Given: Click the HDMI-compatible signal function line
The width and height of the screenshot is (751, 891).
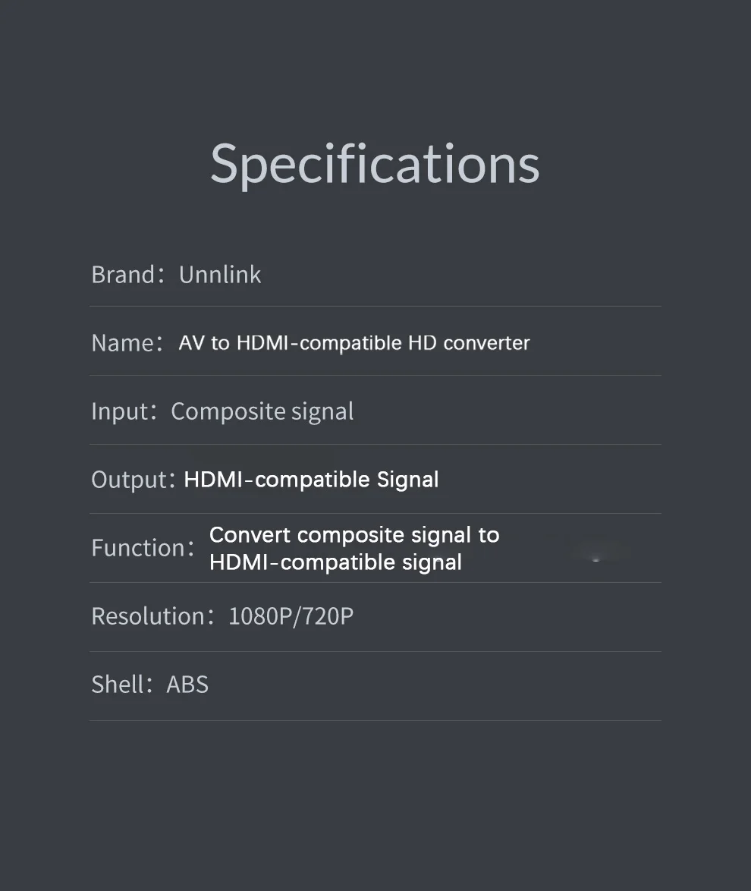Looking at the screenshot, I should [x=335, y=562].
